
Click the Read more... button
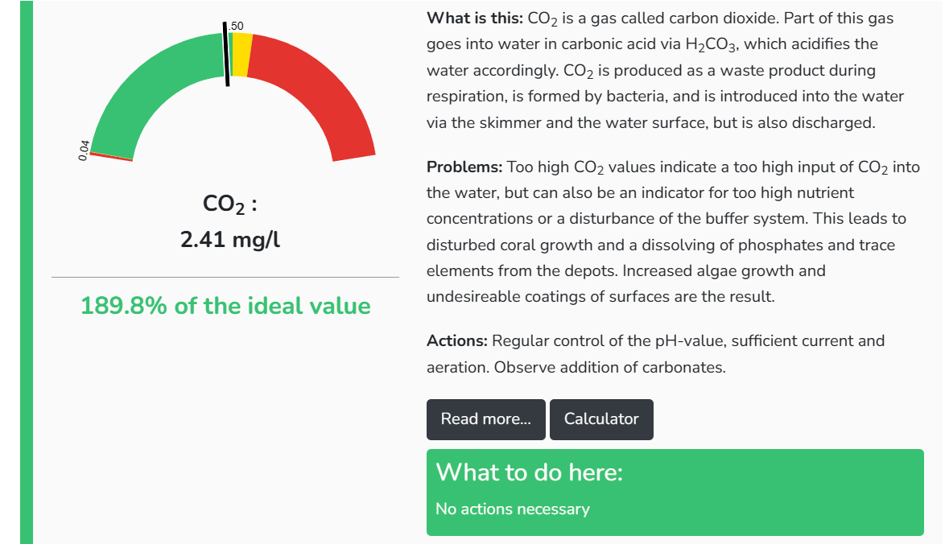tap(485, 419)
